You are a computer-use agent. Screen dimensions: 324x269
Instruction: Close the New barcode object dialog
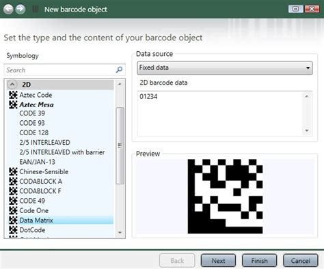point(312,9)
